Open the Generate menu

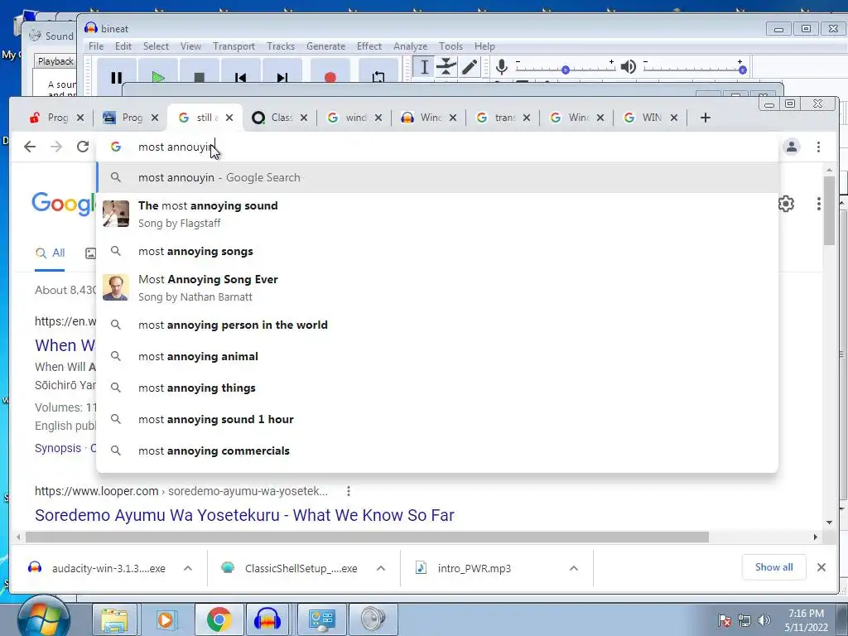click(x=325, y=46)
